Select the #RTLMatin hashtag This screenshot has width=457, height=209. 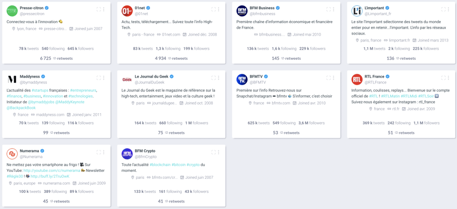pyautogui.click(x=390, y=96)
